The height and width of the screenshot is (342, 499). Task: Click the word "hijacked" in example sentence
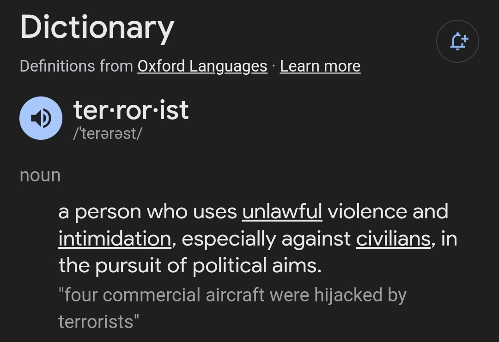pos(348,294)
